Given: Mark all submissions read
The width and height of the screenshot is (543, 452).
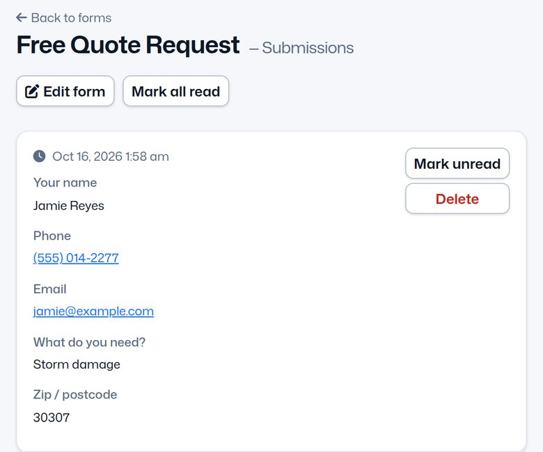Looking at the screenshot, I should (176, 91).
